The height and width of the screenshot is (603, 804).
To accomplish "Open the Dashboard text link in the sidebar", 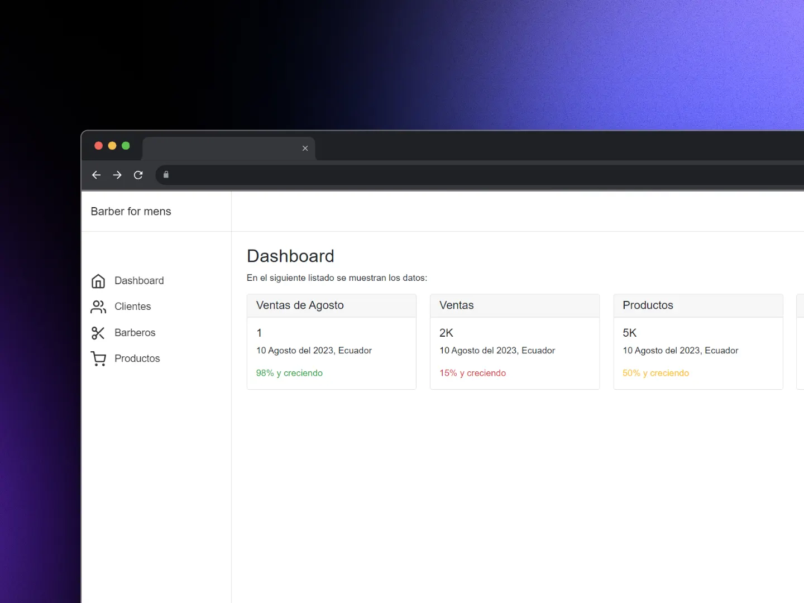I will (x=139, y=281).
